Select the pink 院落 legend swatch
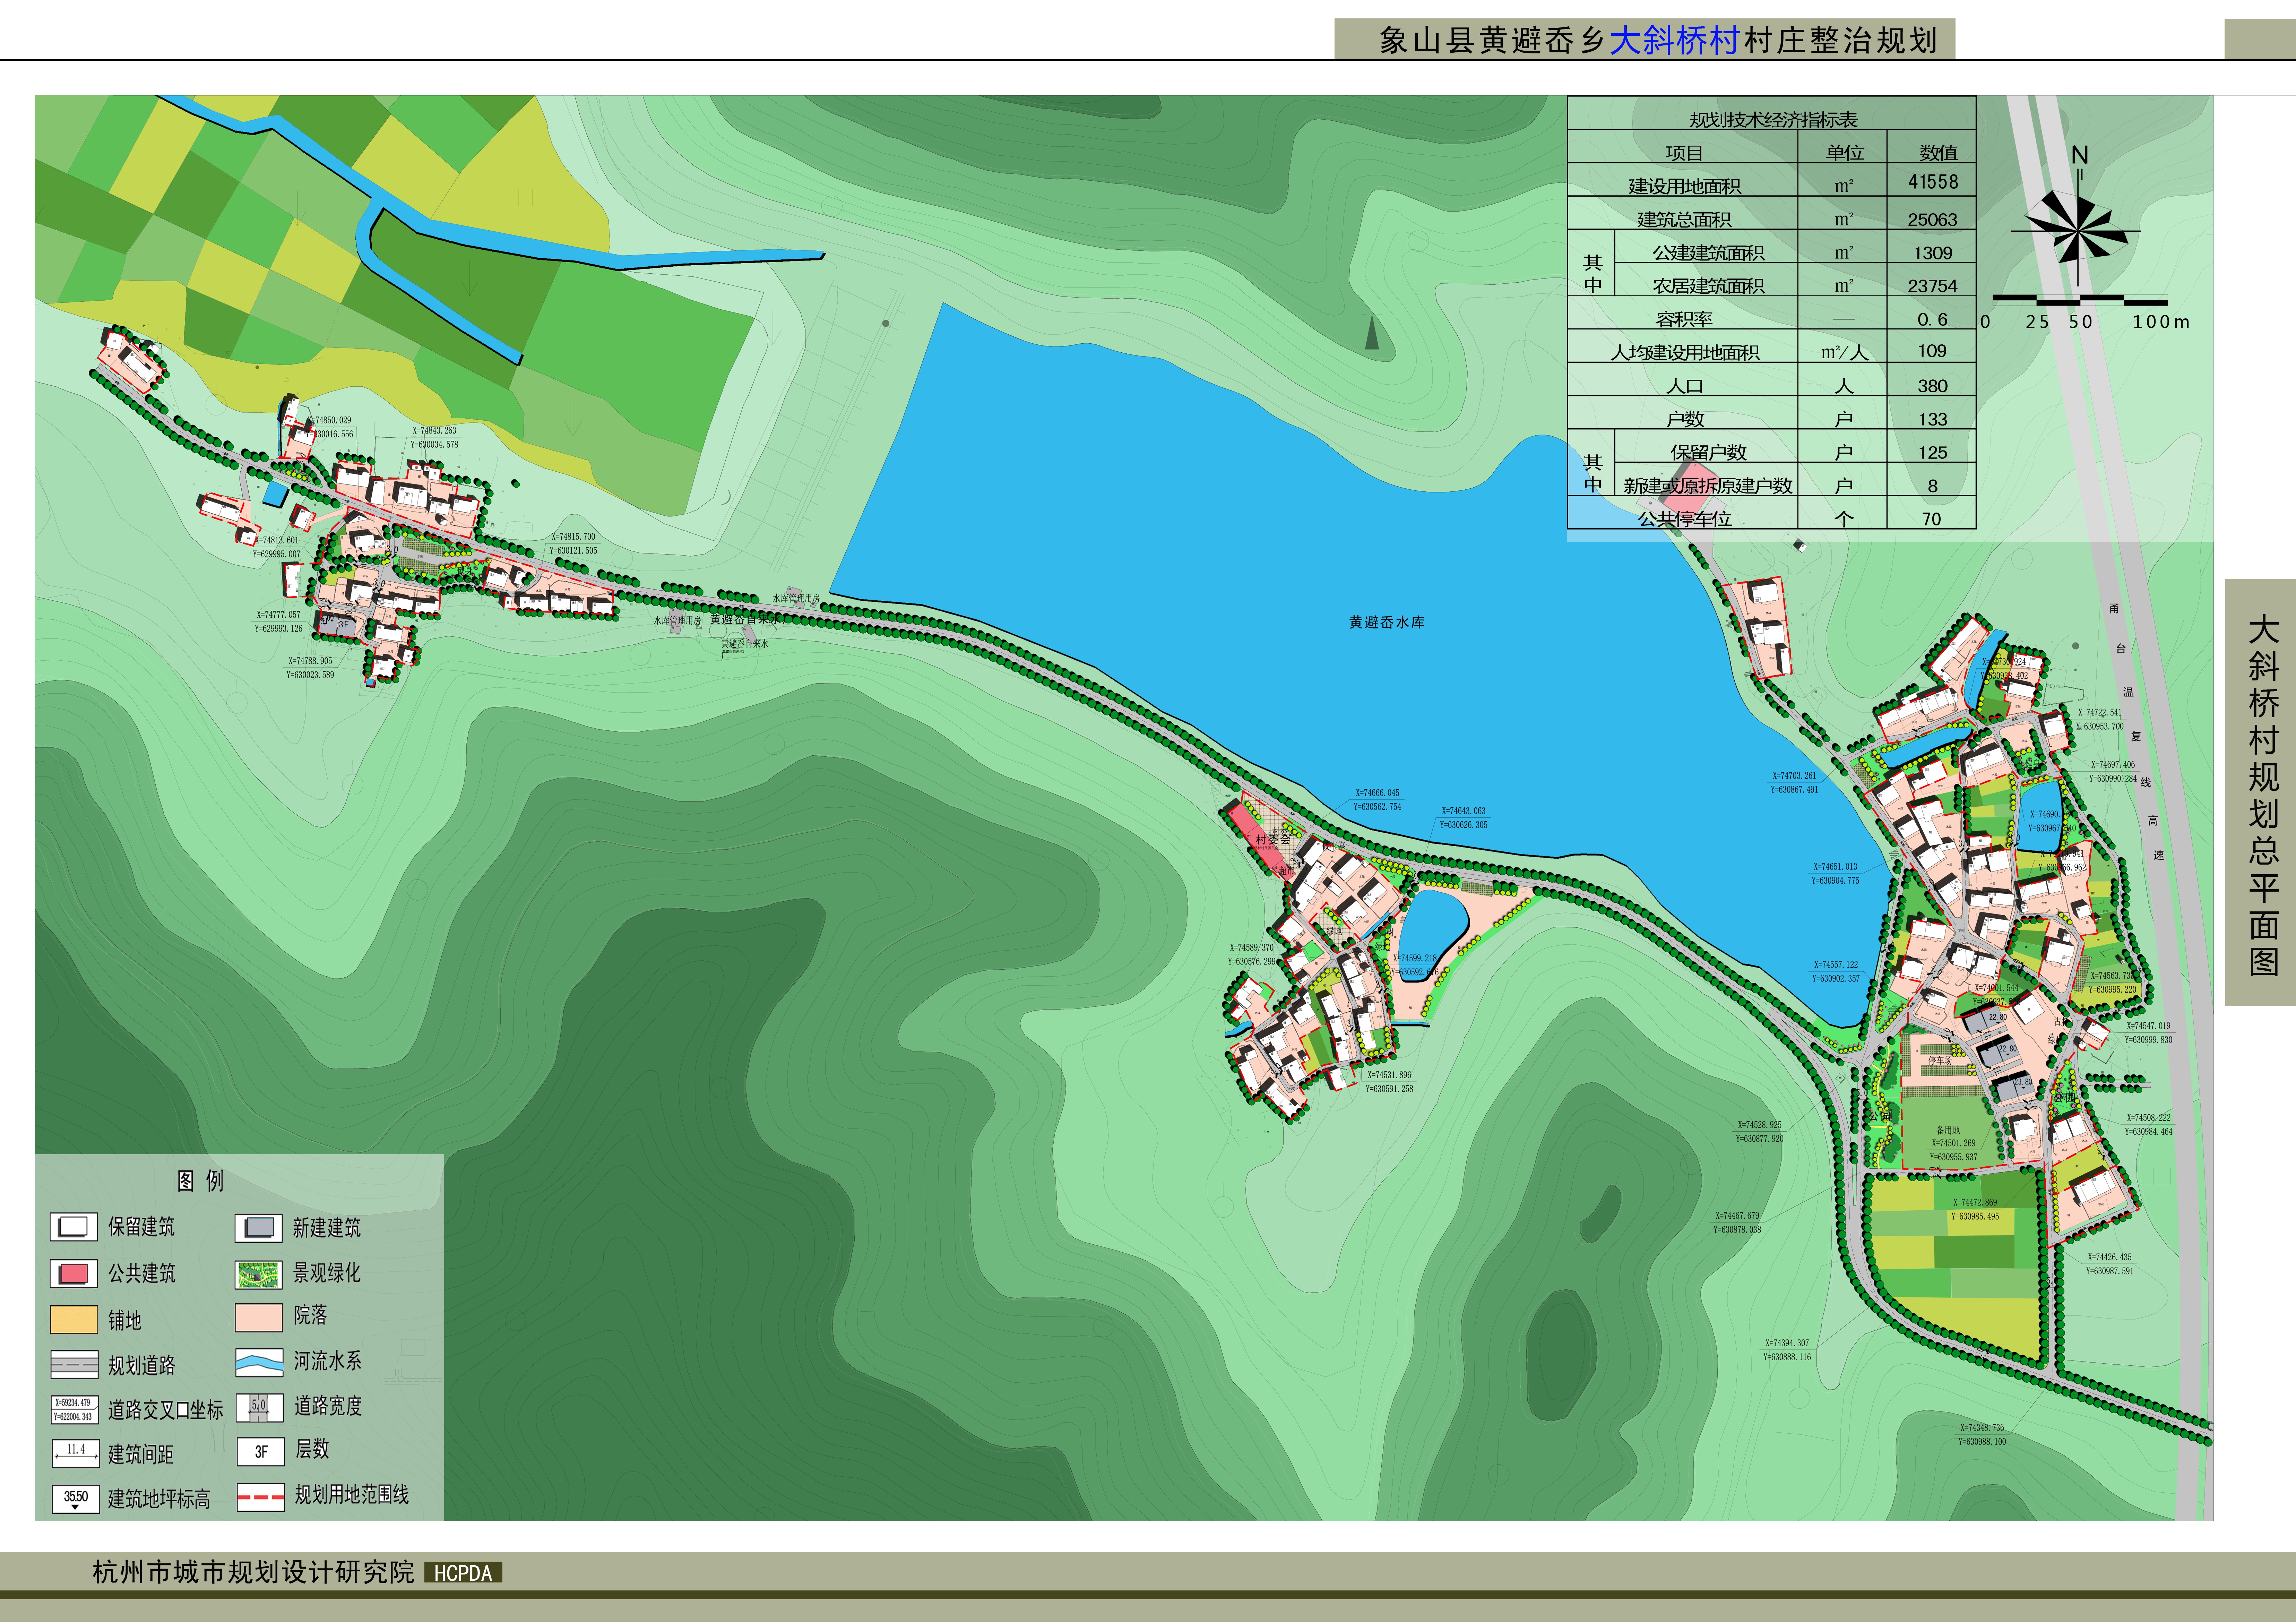Image resolution: width=2296 pixels, height=1622 pixels. [x=259, y=1317]
